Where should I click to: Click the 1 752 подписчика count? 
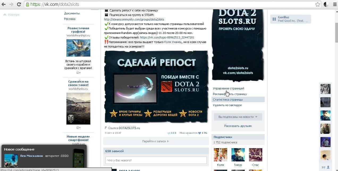coord(225,143)
